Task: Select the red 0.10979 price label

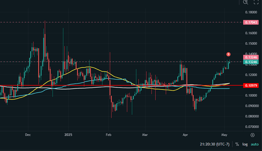Action: point(251,86)
